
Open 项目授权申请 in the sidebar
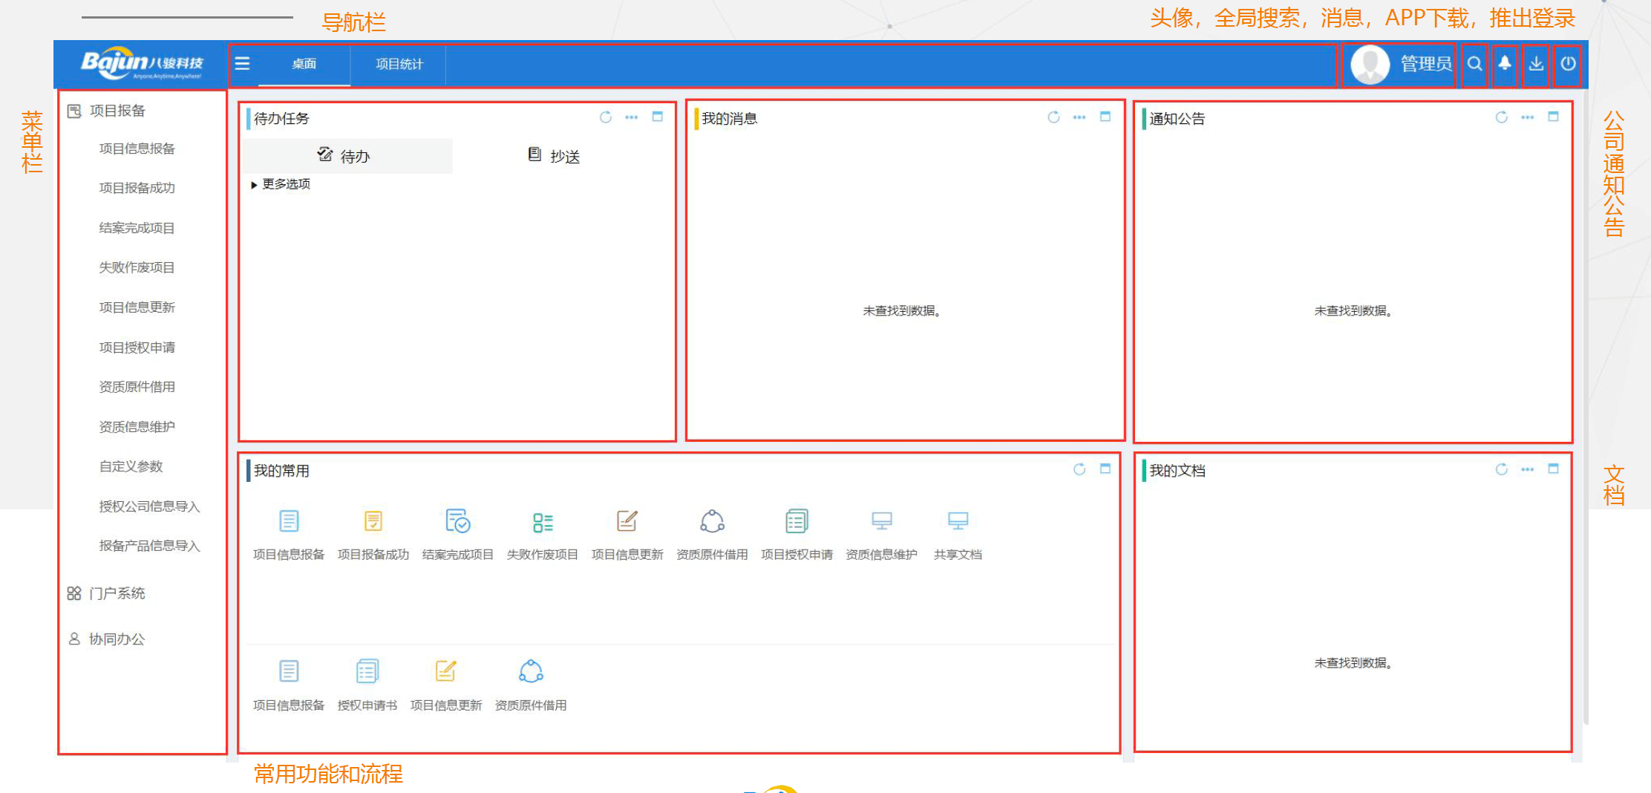point(137,347)
